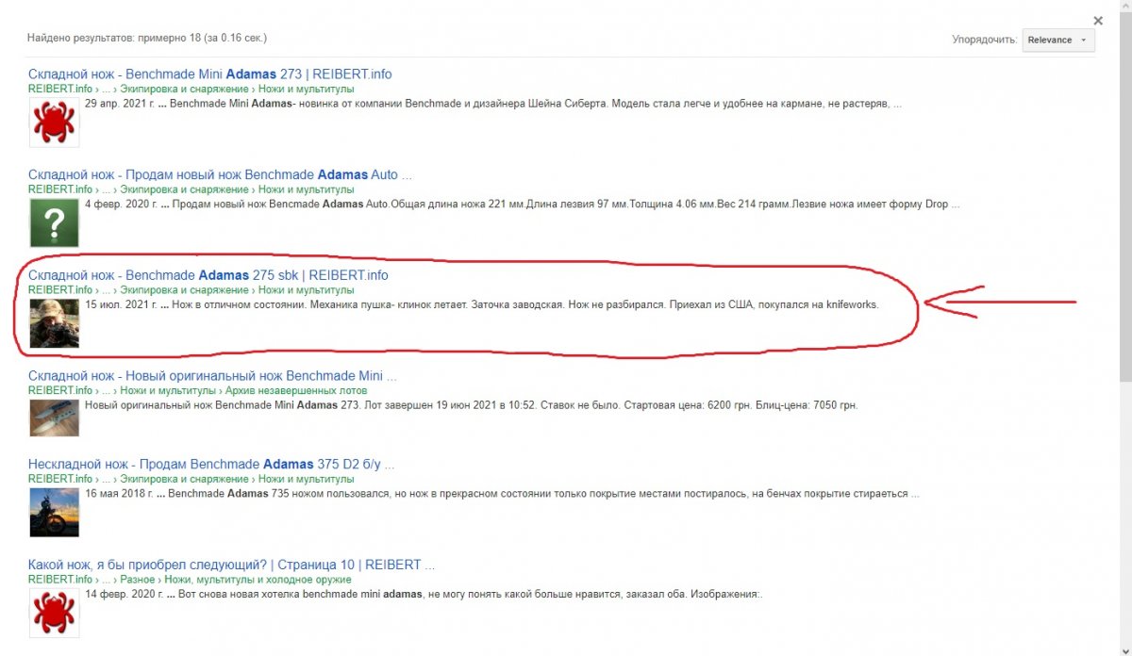This screenshot has width=1132, height=656.
Task: Close the search results overlay
Action: pyautogui.click(x=1097, y=20)
